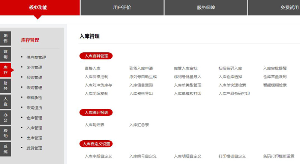This screenshot has width=300, height=164.
Task: Select the 办公 sidebar category
Action: pos(6,117)
